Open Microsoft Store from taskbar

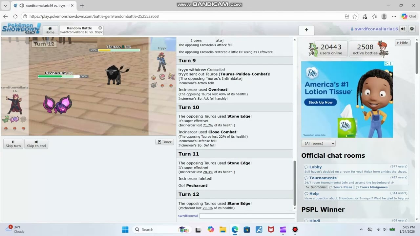click(247, 229)
